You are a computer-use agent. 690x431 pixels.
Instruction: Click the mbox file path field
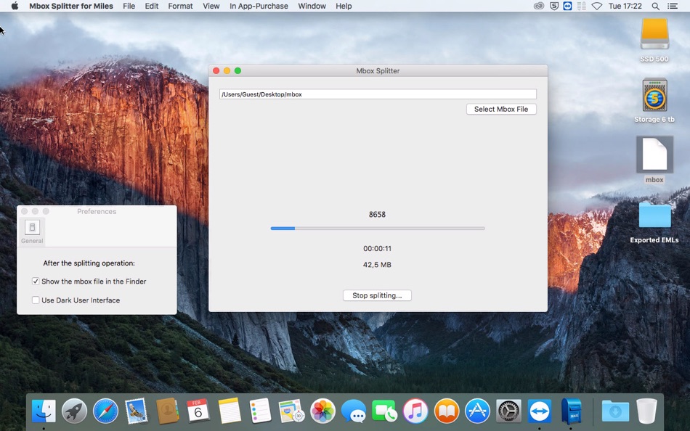click(x=378, y=94)
